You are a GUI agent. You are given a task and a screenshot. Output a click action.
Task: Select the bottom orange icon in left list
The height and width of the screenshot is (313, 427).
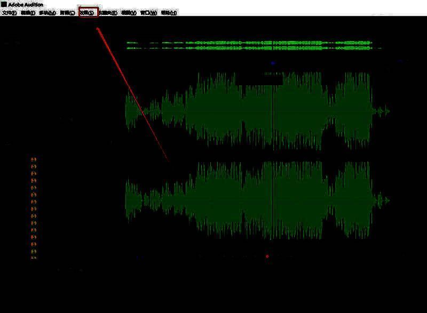[x=34, y=258]
